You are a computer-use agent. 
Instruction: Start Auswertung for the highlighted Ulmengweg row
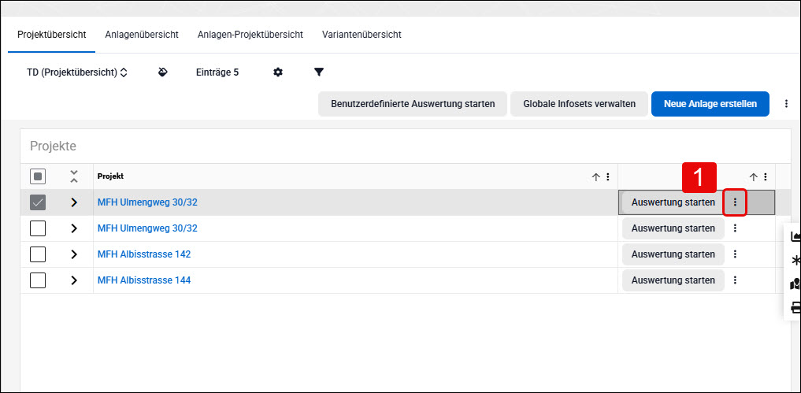point(673,202)
